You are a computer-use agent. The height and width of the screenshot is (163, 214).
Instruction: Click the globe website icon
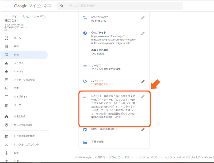[85, 33]
